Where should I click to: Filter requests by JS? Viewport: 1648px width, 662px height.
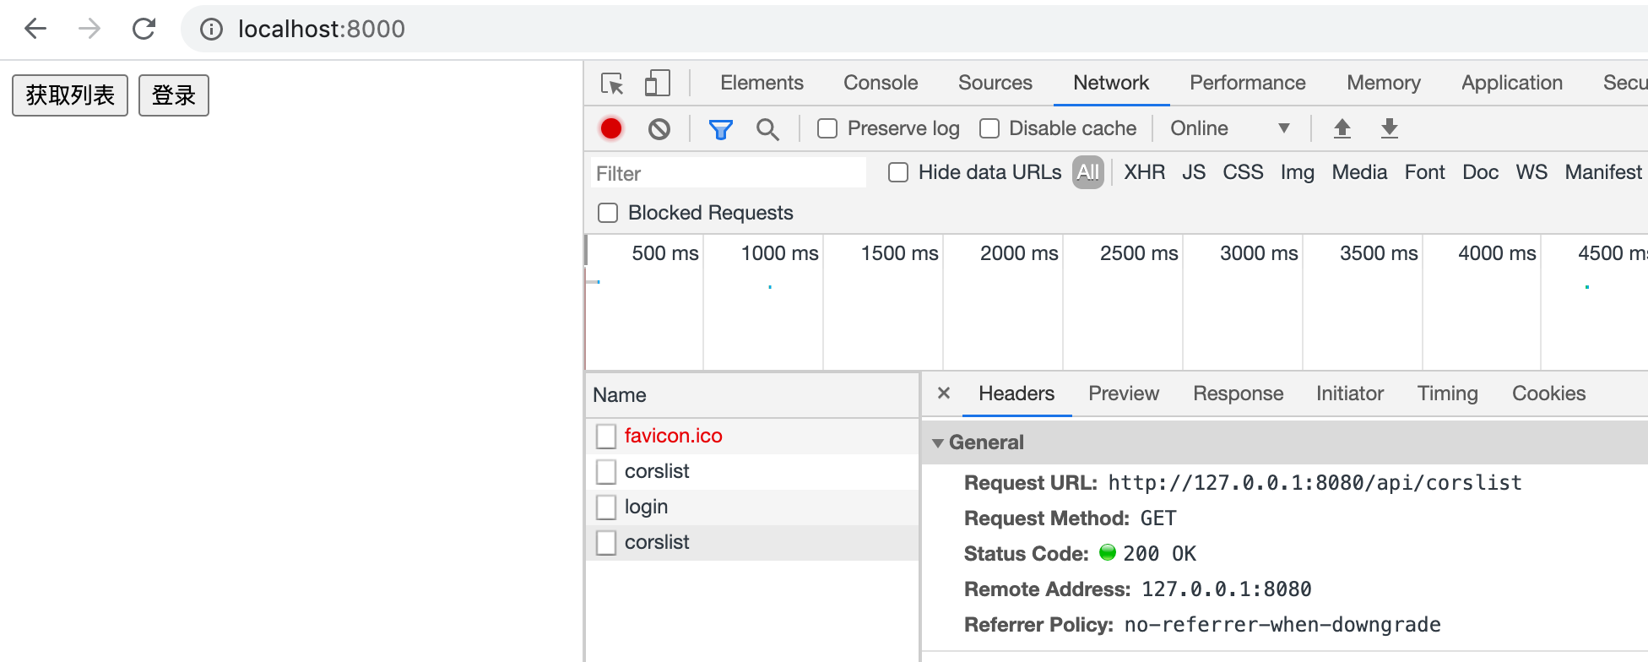coord(1194,172)
